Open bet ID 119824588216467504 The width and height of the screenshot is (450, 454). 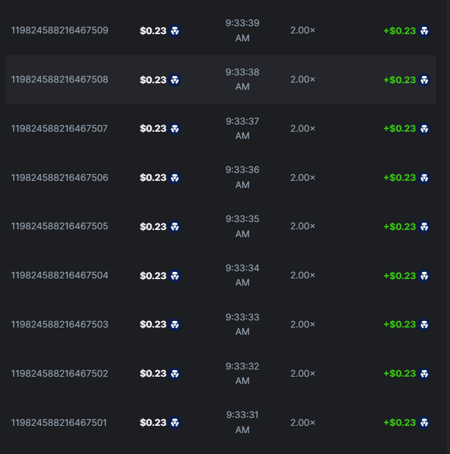coord(60,276)
